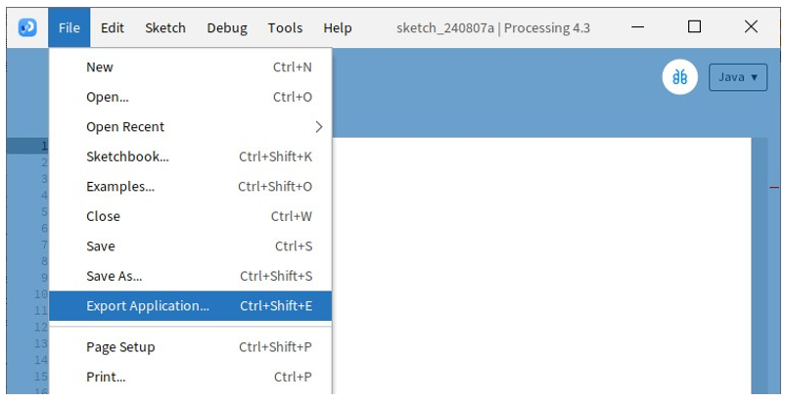Open Page Setup from the menu
Screen dimensions: 786x403
[x=191, y=347]
